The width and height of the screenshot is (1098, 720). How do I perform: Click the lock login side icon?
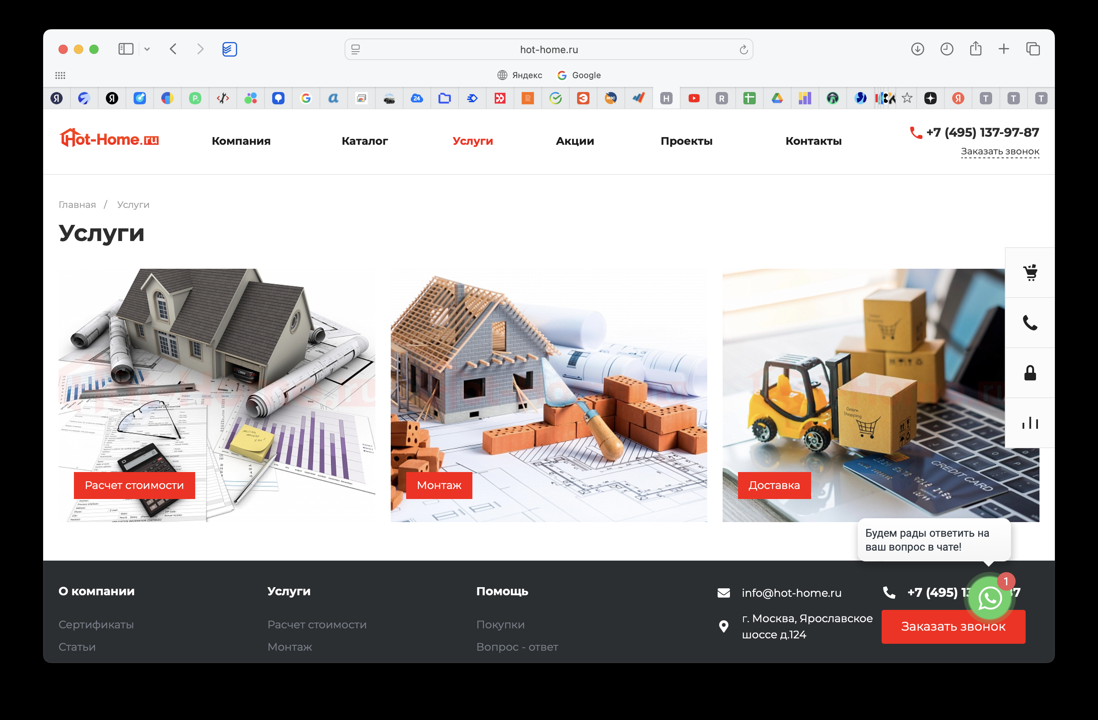[x=1030, y=373]
